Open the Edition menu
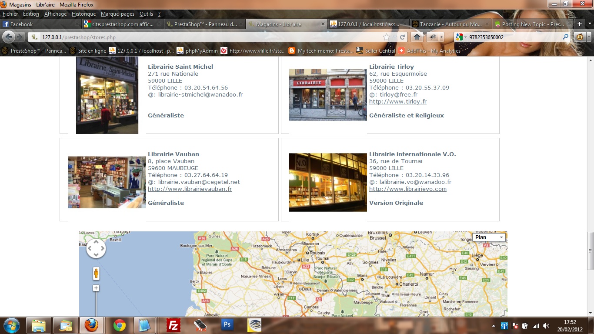The width and height of the screenshot is (594, 334). tap(31, 14)
